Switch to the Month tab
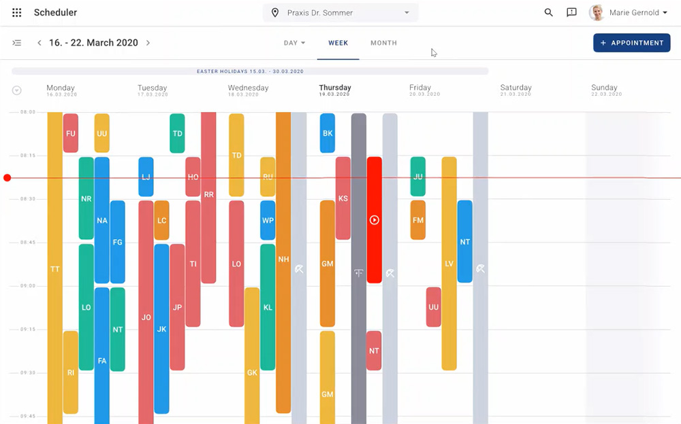Image resolution: width=681 pixels, height=424 pixels. [383, 43]
